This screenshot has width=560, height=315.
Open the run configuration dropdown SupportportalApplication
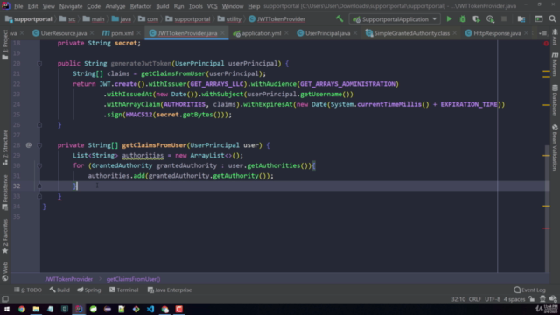point(395,19)
